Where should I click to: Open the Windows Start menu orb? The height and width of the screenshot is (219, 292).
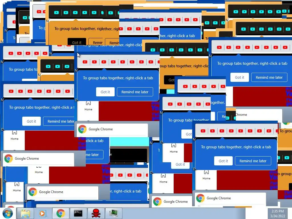pyautogui.click(x=7, y=213)
